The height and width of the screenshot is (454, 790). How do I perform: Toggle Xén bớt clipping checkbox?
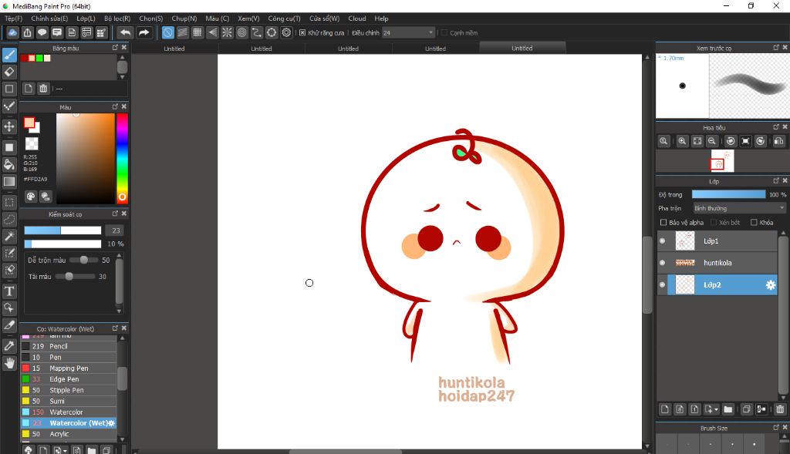(714, 223)
